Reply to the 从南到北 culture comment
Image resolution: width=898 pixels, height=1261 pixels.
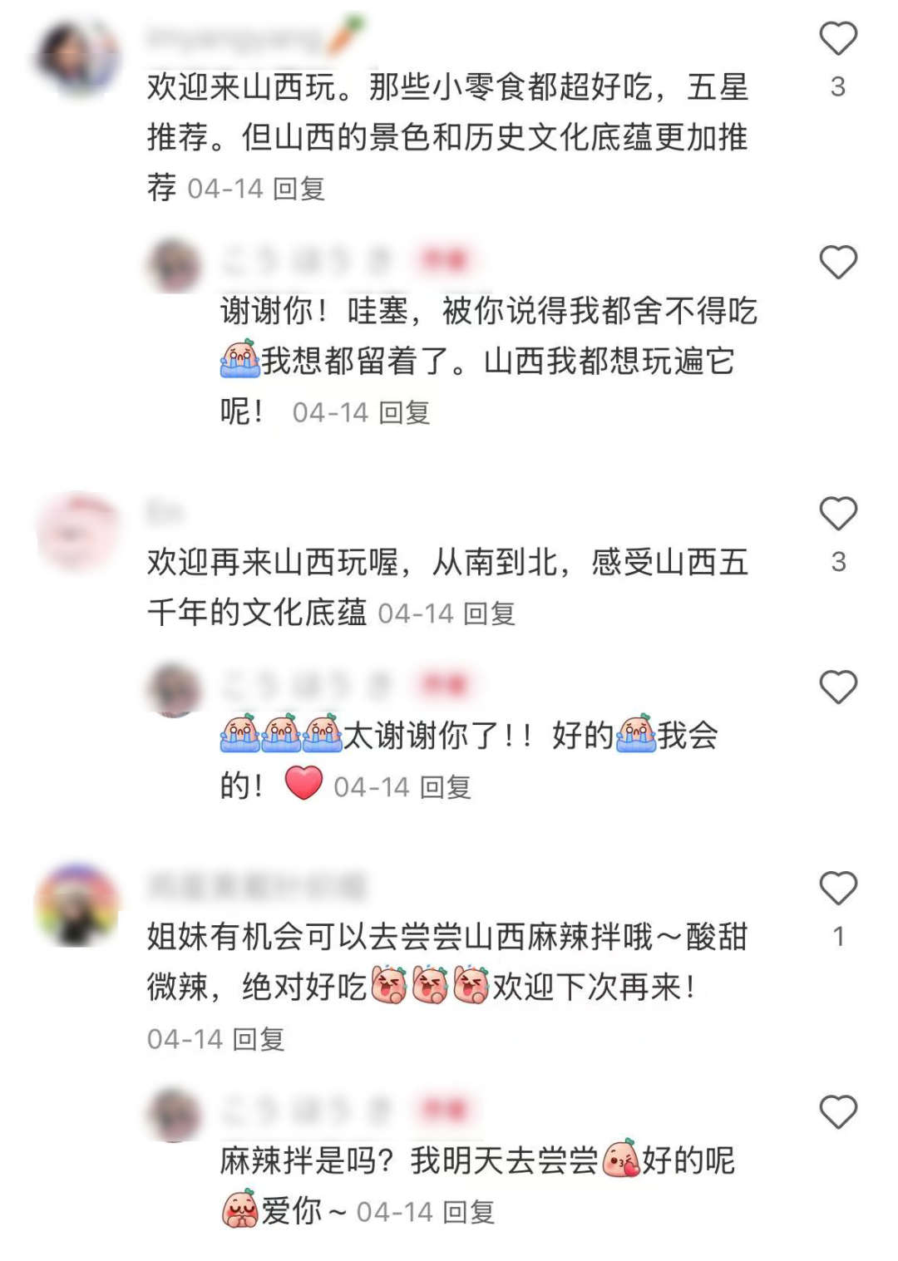coord(490,614)
